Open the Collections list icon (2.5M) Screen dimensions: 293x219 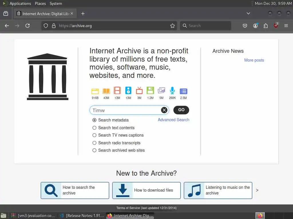point(183,91)
